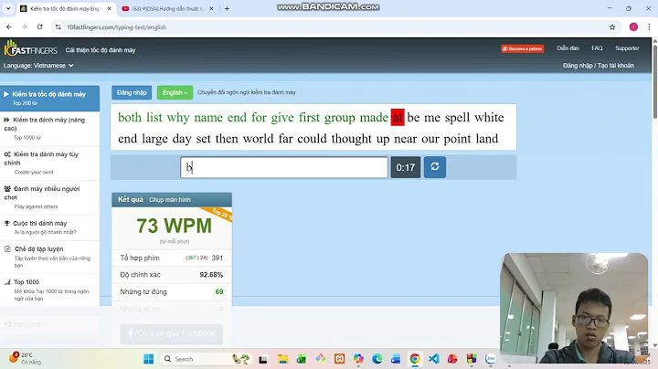Open the Supporter link
658x369 pixels.
coord(627,48)
